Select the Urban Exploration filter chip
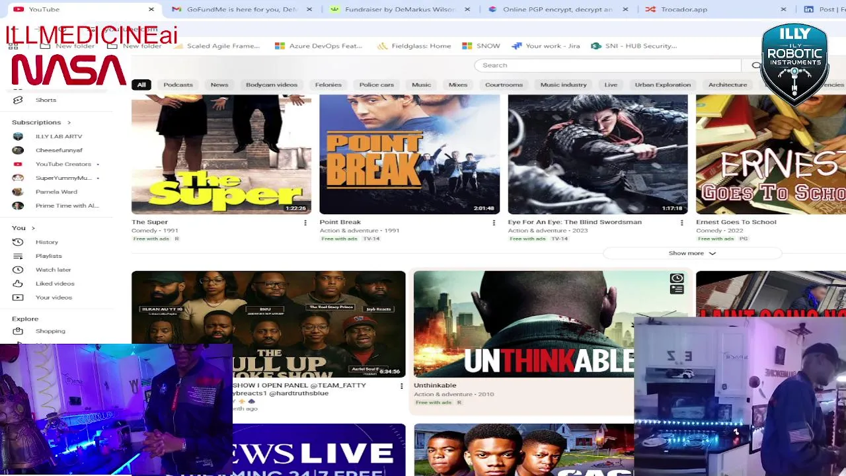This screenshot has width=846, height=476. 662,85
